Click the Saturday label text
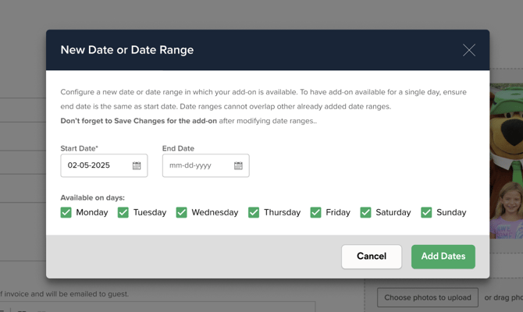Screen dimensions: 523x312 click(393, 212)
